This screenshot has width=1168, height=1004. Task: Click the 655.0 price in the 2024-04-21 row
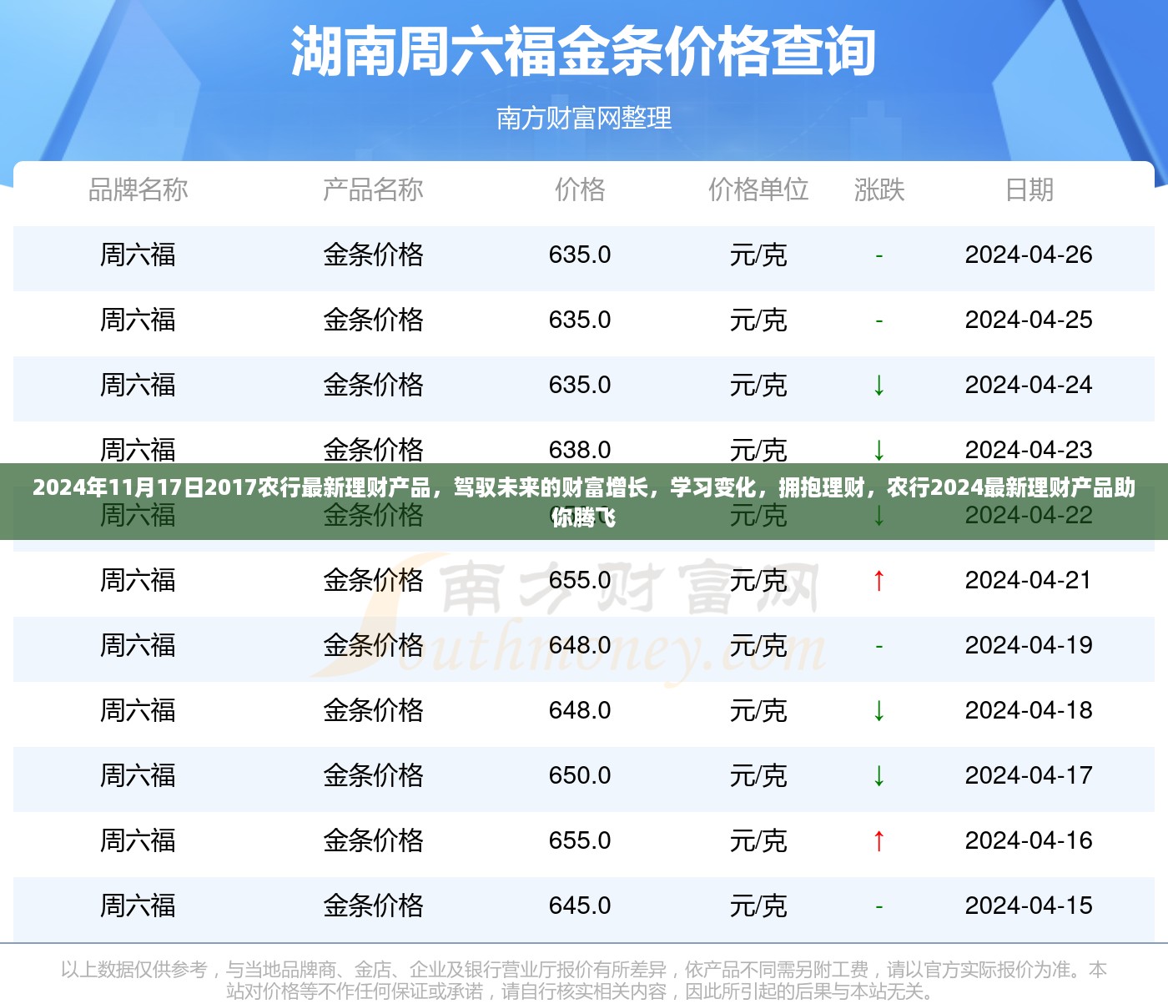(x=580, y=580)
